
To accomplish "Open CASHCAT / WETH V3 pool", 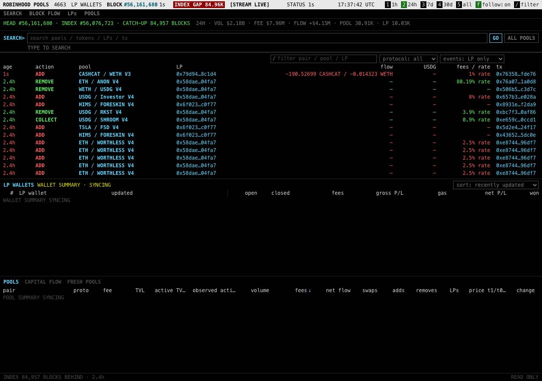I will pos(105,74).
